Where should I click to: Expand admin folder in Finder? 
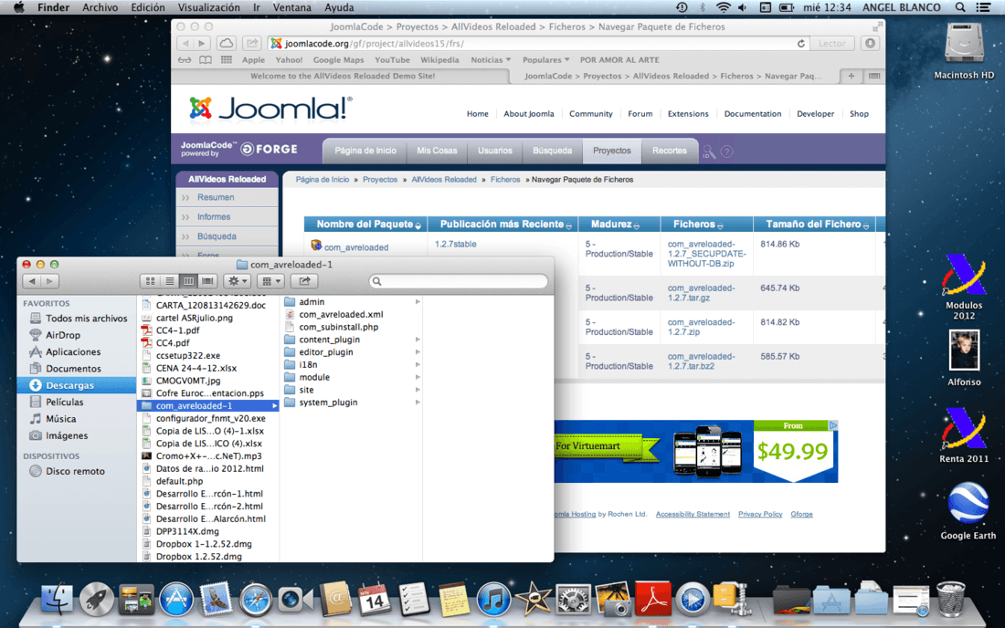pyautogui.click(x=418, y=301)
